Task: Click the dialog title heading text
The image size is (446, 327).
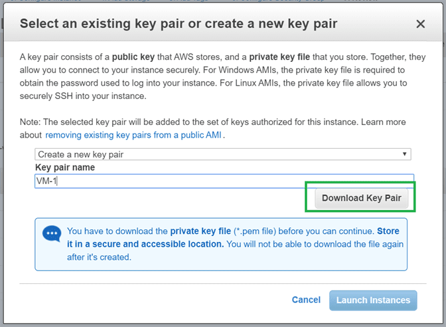Action: point(179,24)
